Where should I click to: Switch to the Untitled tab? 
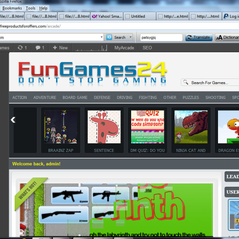140,16
